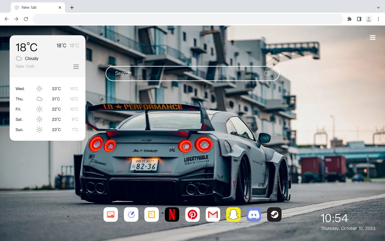Go forward to next page
Image resolution: width=385 pixels, height=241 pixels.
16,19
